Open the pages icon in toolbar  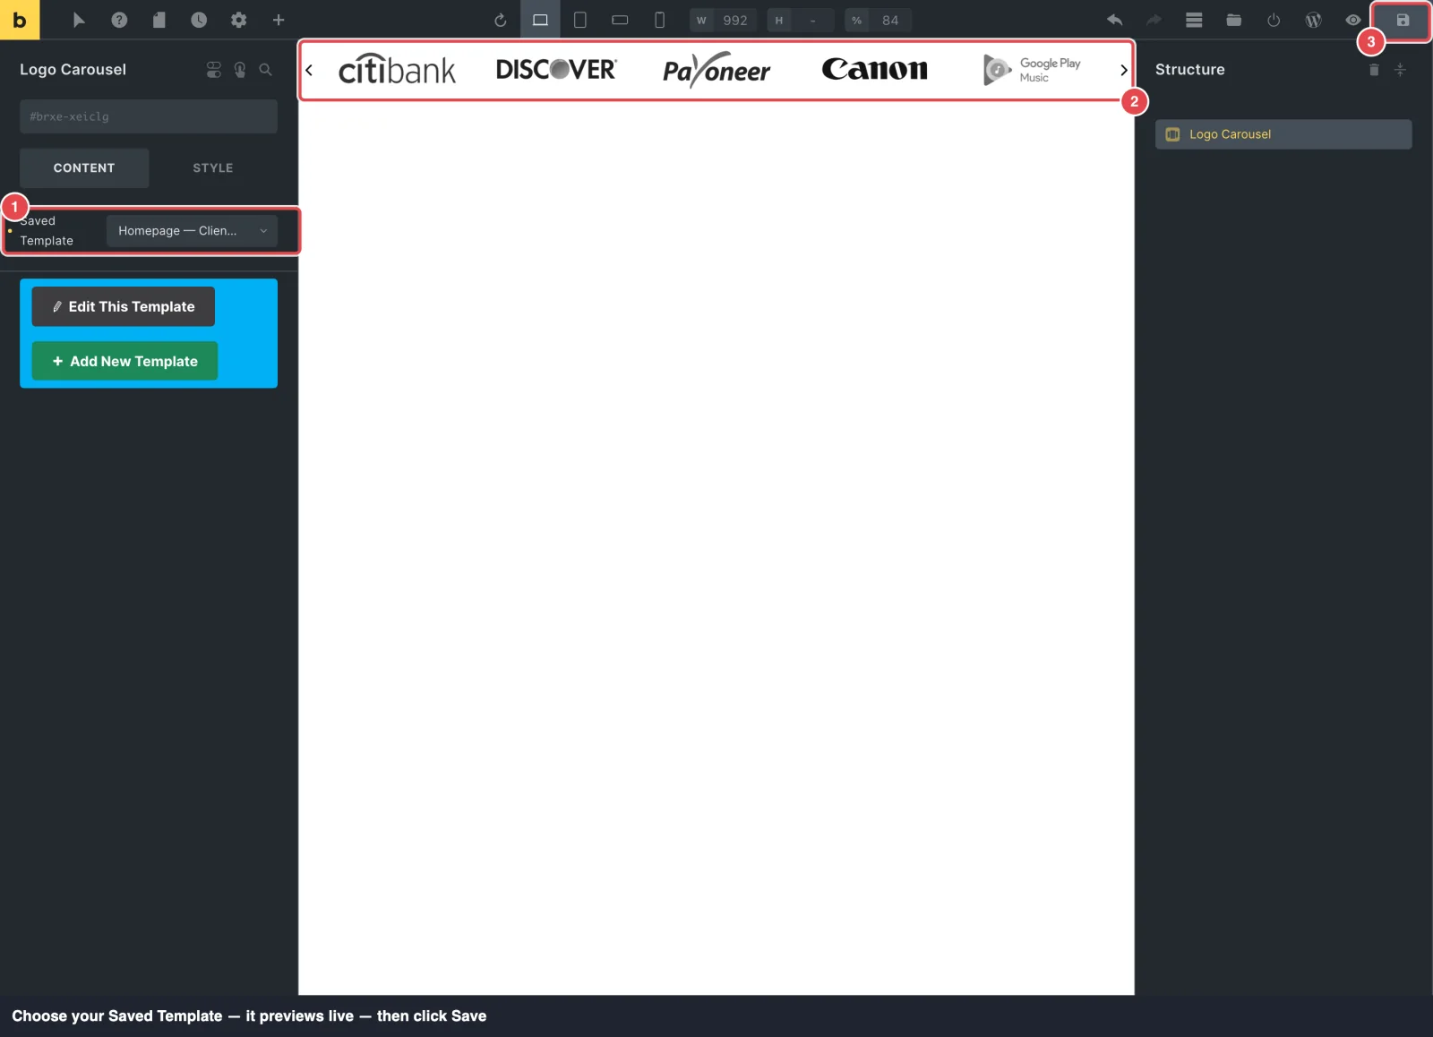[x=159, y=20]
